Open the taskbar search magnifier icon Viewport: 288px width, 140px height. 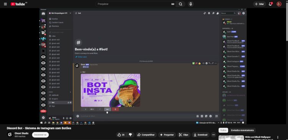pos(45,123)
